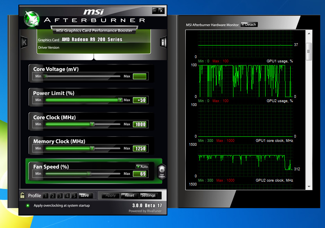The height and width of the screenshot is (228, 325).
Task: Click the Memory Clock slider handle
Action: (92, 148)
